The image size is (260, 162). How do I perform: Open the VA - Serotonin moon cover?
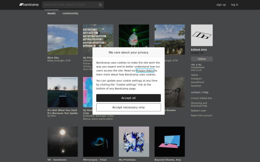[63, 142]
